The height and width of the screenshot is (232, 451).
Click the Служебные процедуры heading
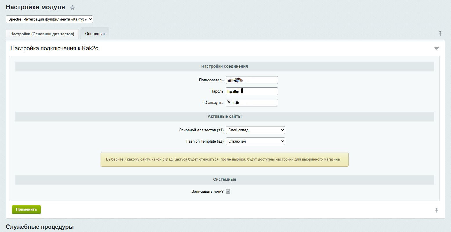pos(40,227)
